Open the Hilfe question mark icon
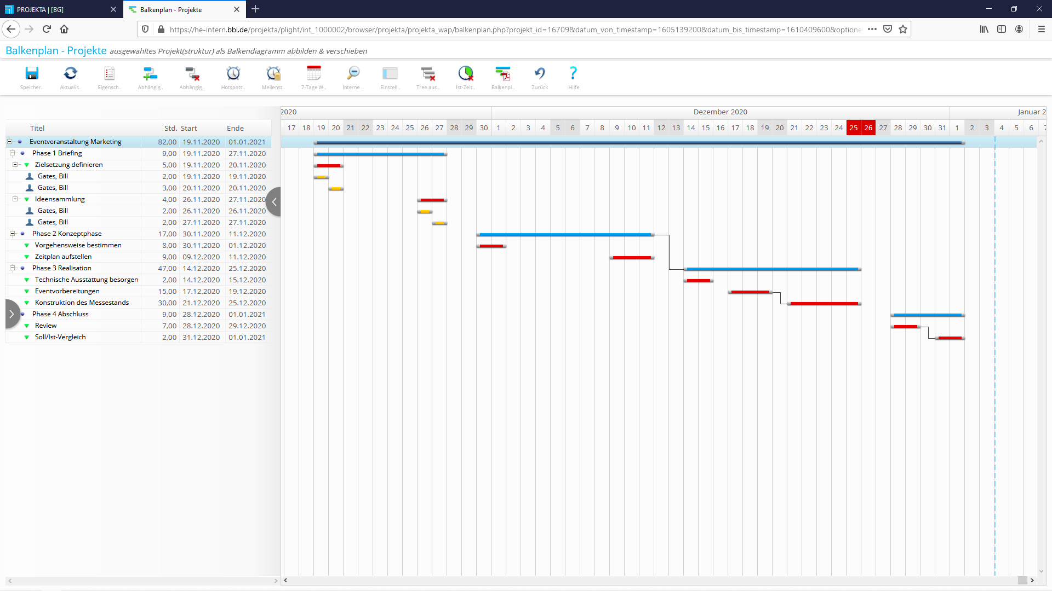Viewport: 1052px width, 591px height. (x=573, y=73)
